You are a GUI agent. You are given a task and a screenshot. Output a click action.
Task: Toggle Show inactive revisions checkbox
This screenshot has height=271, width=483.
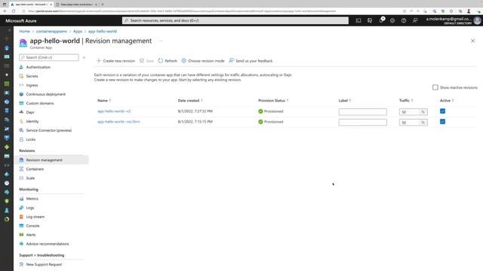435,87
